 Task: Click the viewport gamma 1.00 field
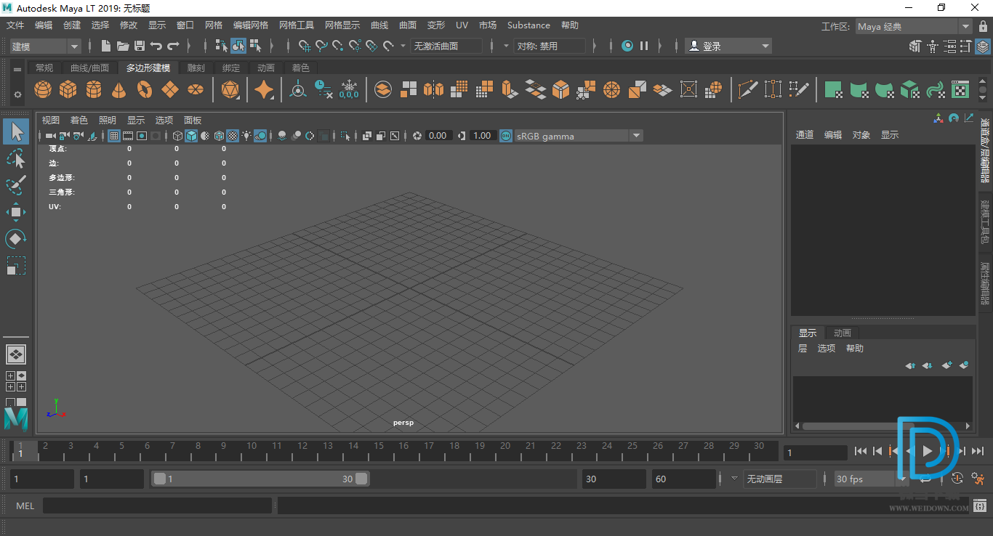point(482,136)
